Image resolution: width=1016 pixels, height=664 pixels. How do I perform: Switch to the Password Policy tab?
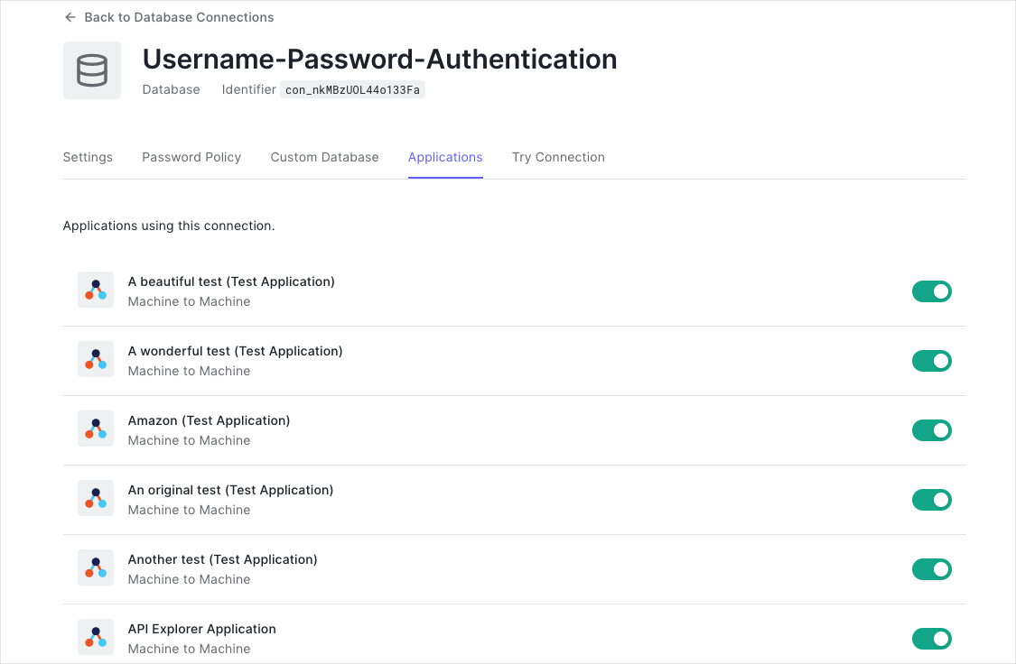pyautogui.click(x=191, y=157)
